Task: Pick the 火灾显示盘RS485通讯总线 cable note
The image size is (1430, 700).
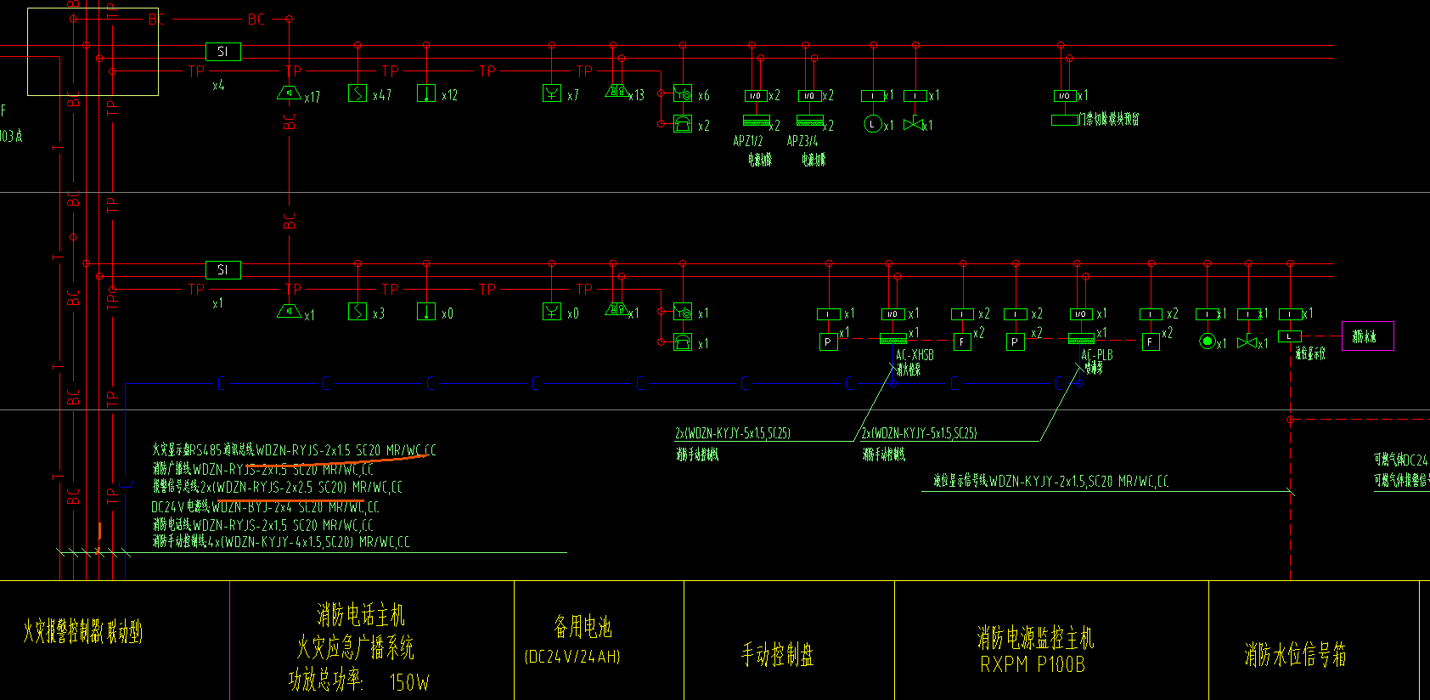Action: [x=294, y=450]
